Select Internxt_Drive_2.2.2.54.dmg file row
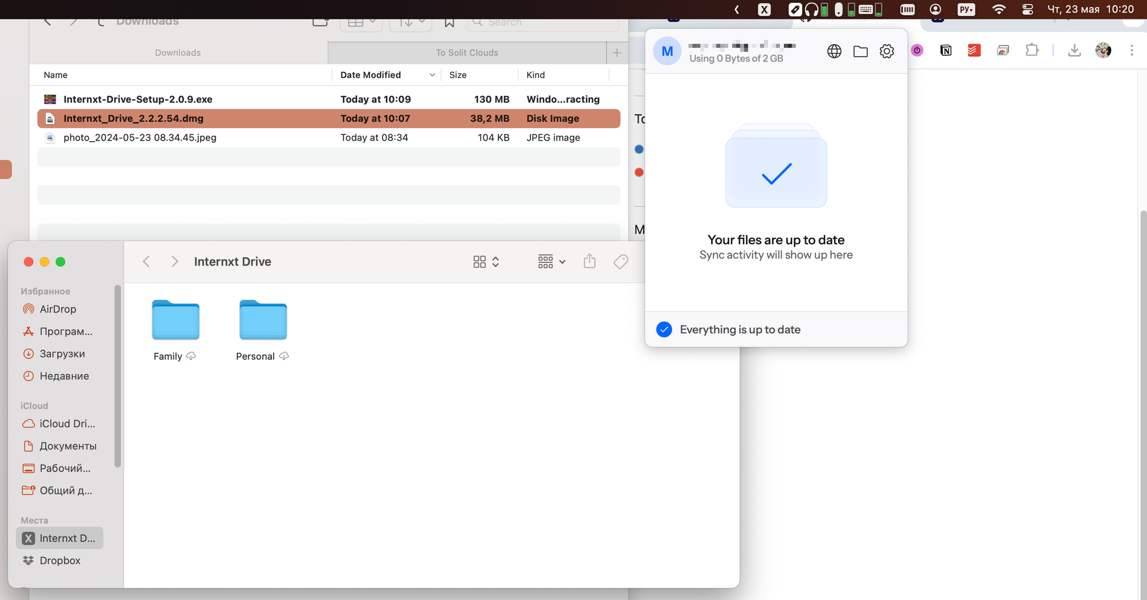This screenshot has width=1147, height=600. pos(329,119)
